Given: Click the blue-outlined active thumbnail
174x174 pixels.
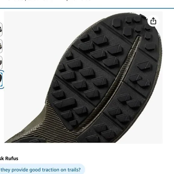Looking at the screenshot, I should point(1,79).
